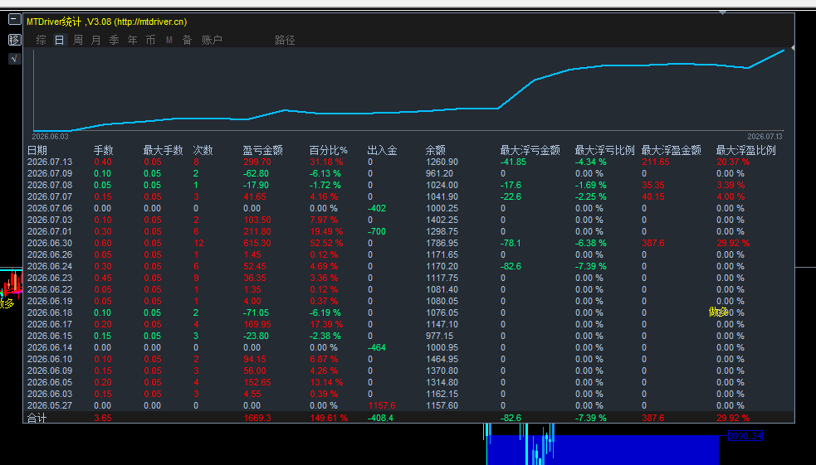Click the -700 withdrawal cell
The width and height of the screenshot is (816, 465).
pos(377,232)
